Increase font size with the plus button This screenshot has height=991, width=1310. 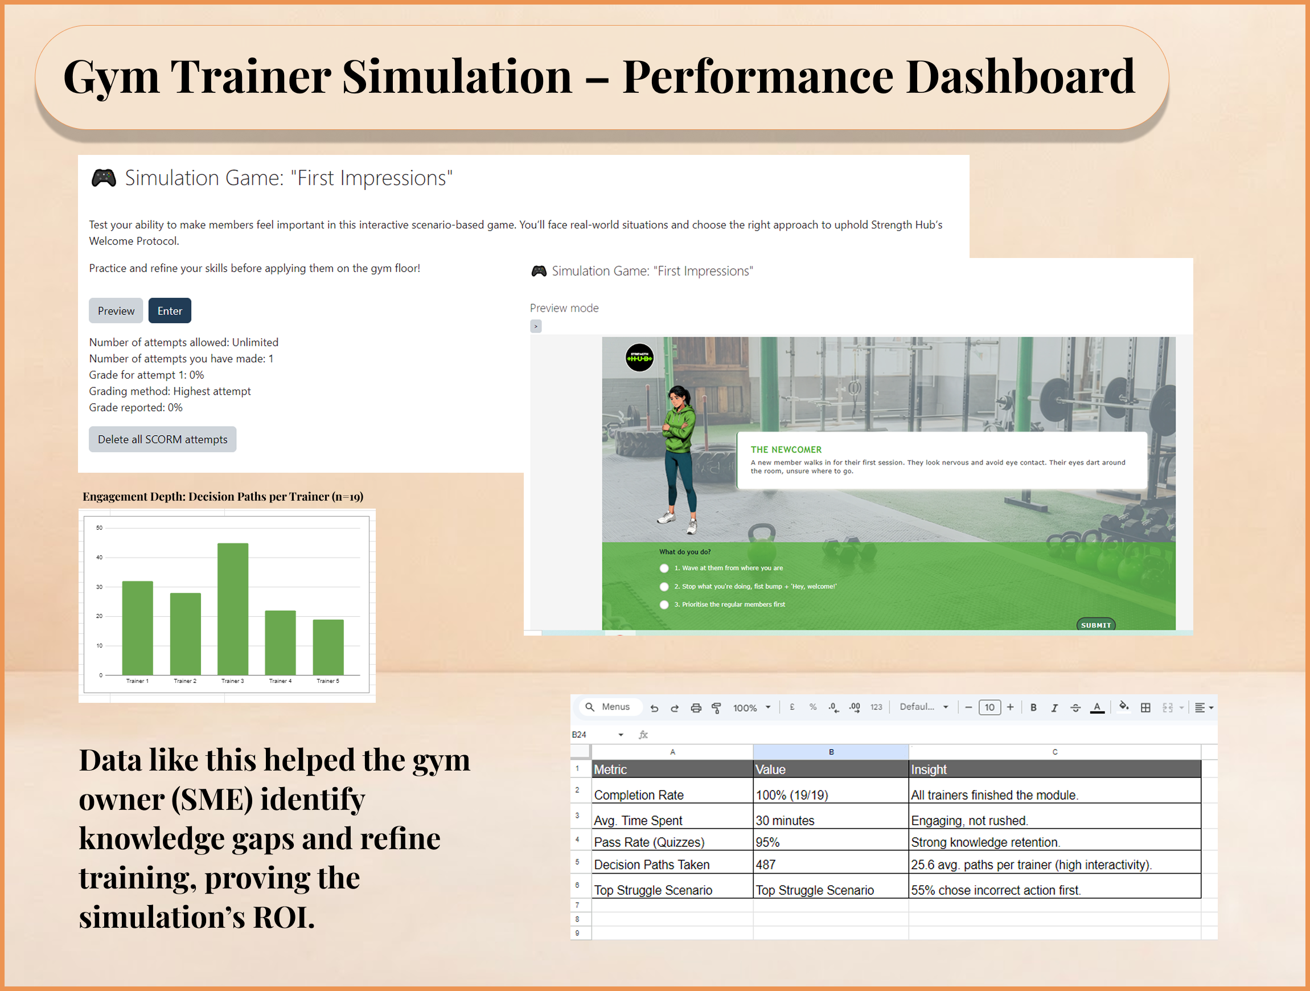coord(1011,707)
